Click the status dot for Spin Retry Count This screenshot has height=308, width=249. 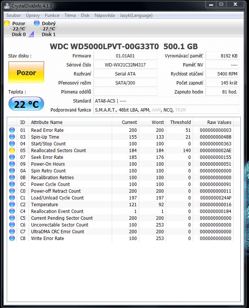tap(12, 171)
